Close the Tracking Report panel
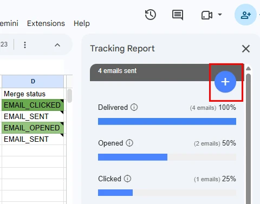The height and width of the screenshot is (204, 260). [x=246, y=49]
